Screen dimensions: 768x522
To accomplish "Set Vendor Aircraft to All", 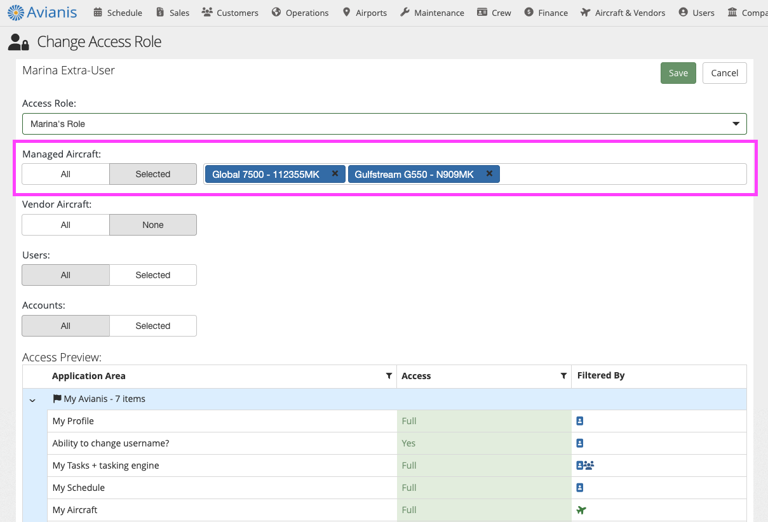I will click(65, 225).
